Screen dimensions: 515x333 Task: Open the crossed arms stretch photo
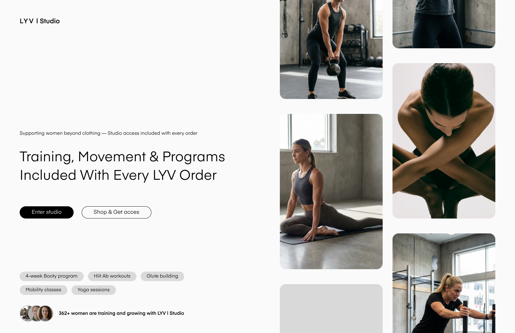(x=444, y=141)
